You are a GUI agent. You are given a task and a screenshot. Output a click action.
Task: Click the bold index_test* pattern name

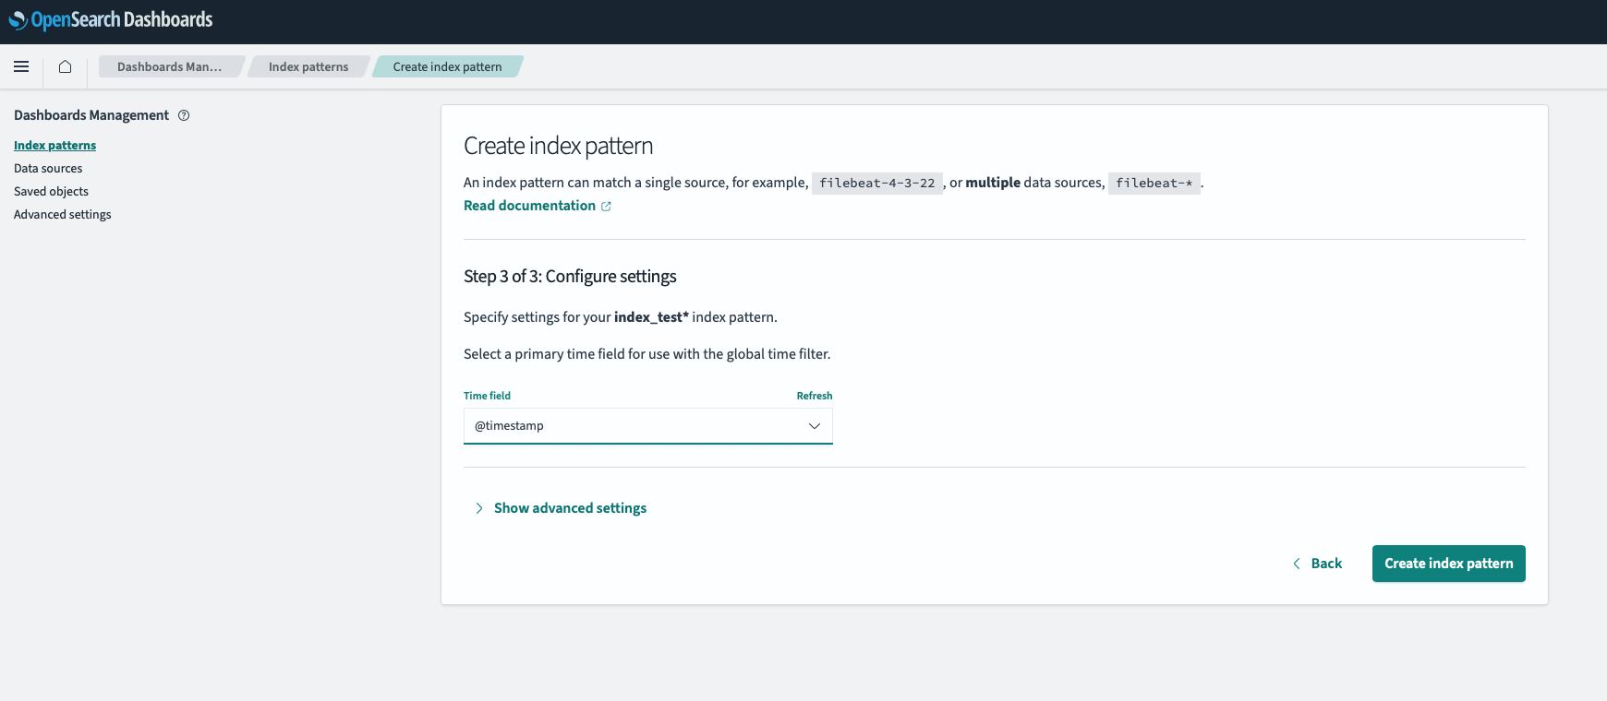pyautogui.click(x=651, y=317)
